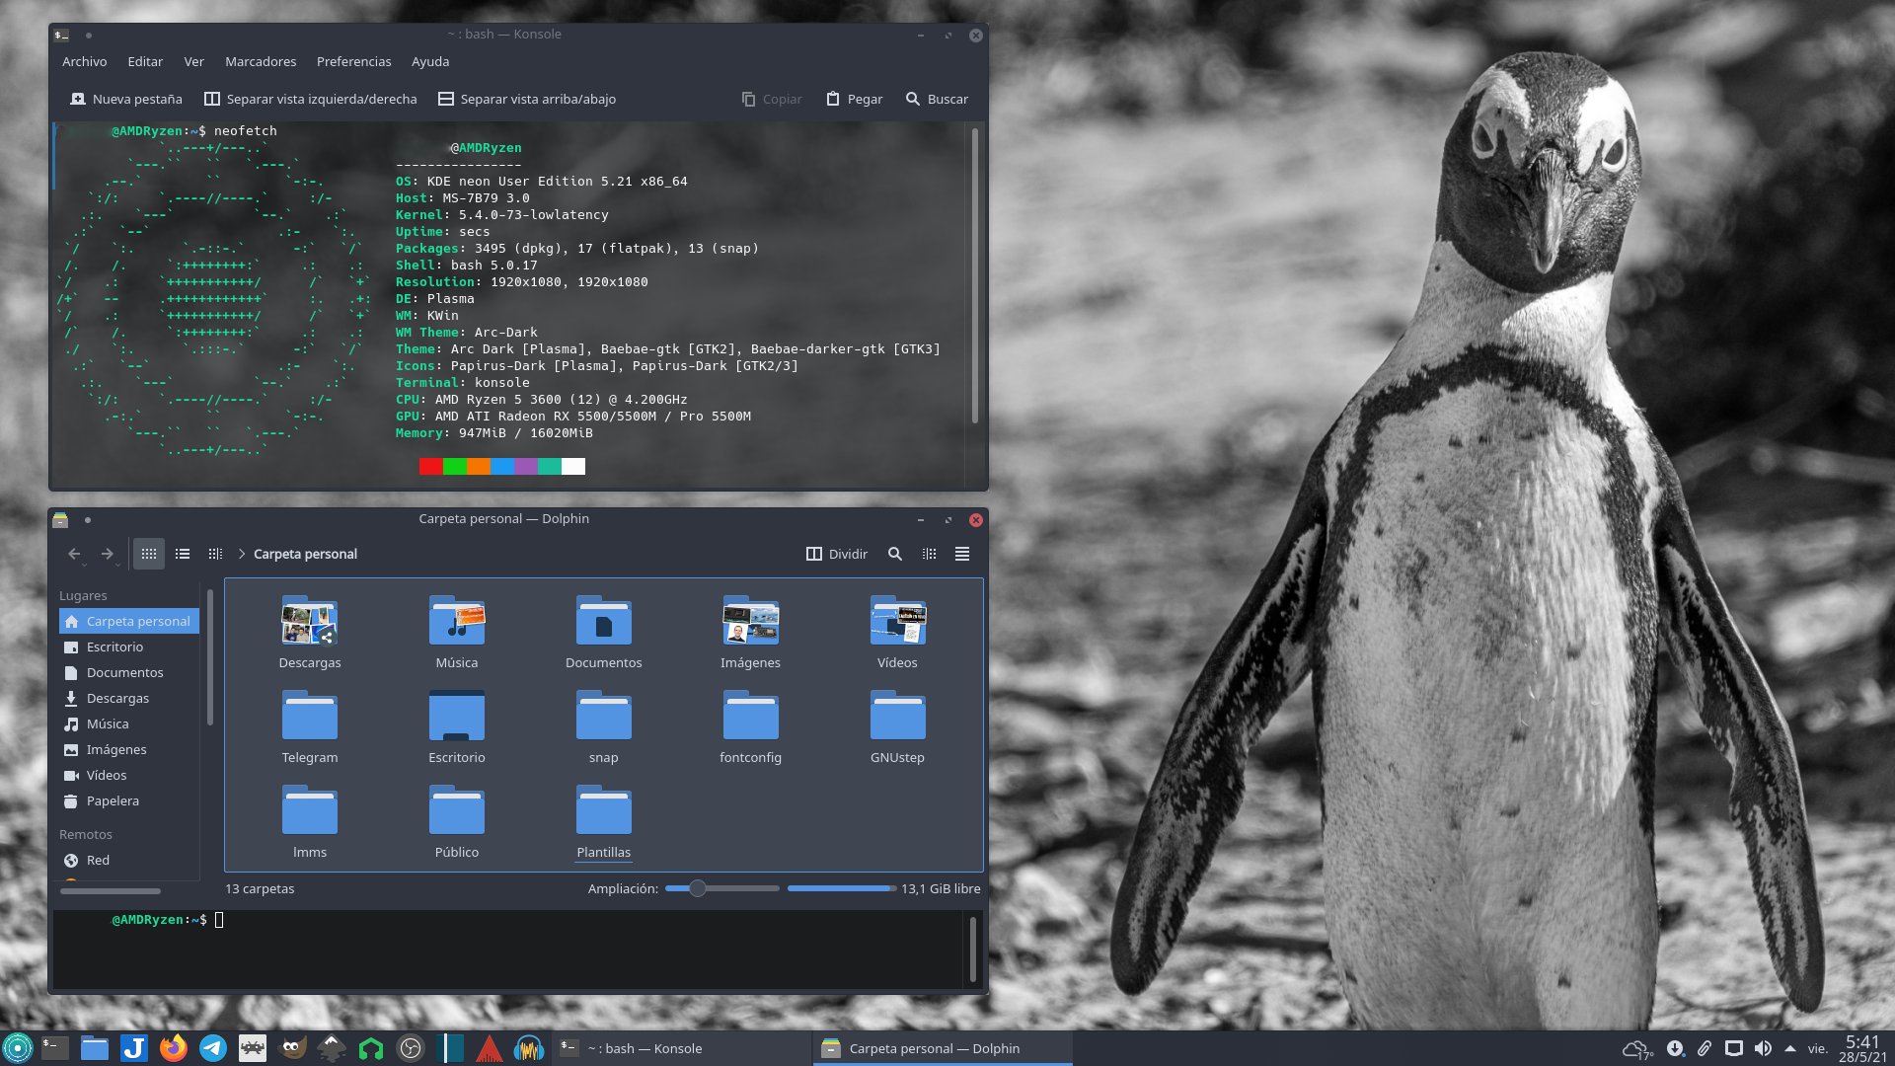1895x1066 pixels.
Task: Open Dolphin hamburger menu
Action: pyautogui.click(x=961, y=555)
